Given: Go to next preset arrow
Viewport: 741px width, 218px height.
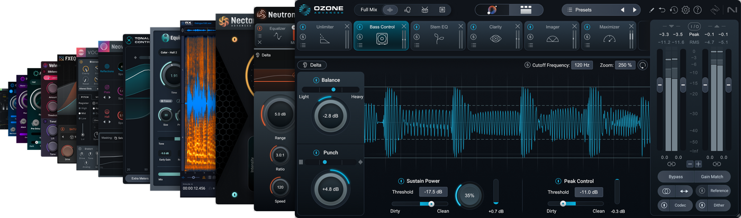Looking at the screenshot, I should (634, 10).
